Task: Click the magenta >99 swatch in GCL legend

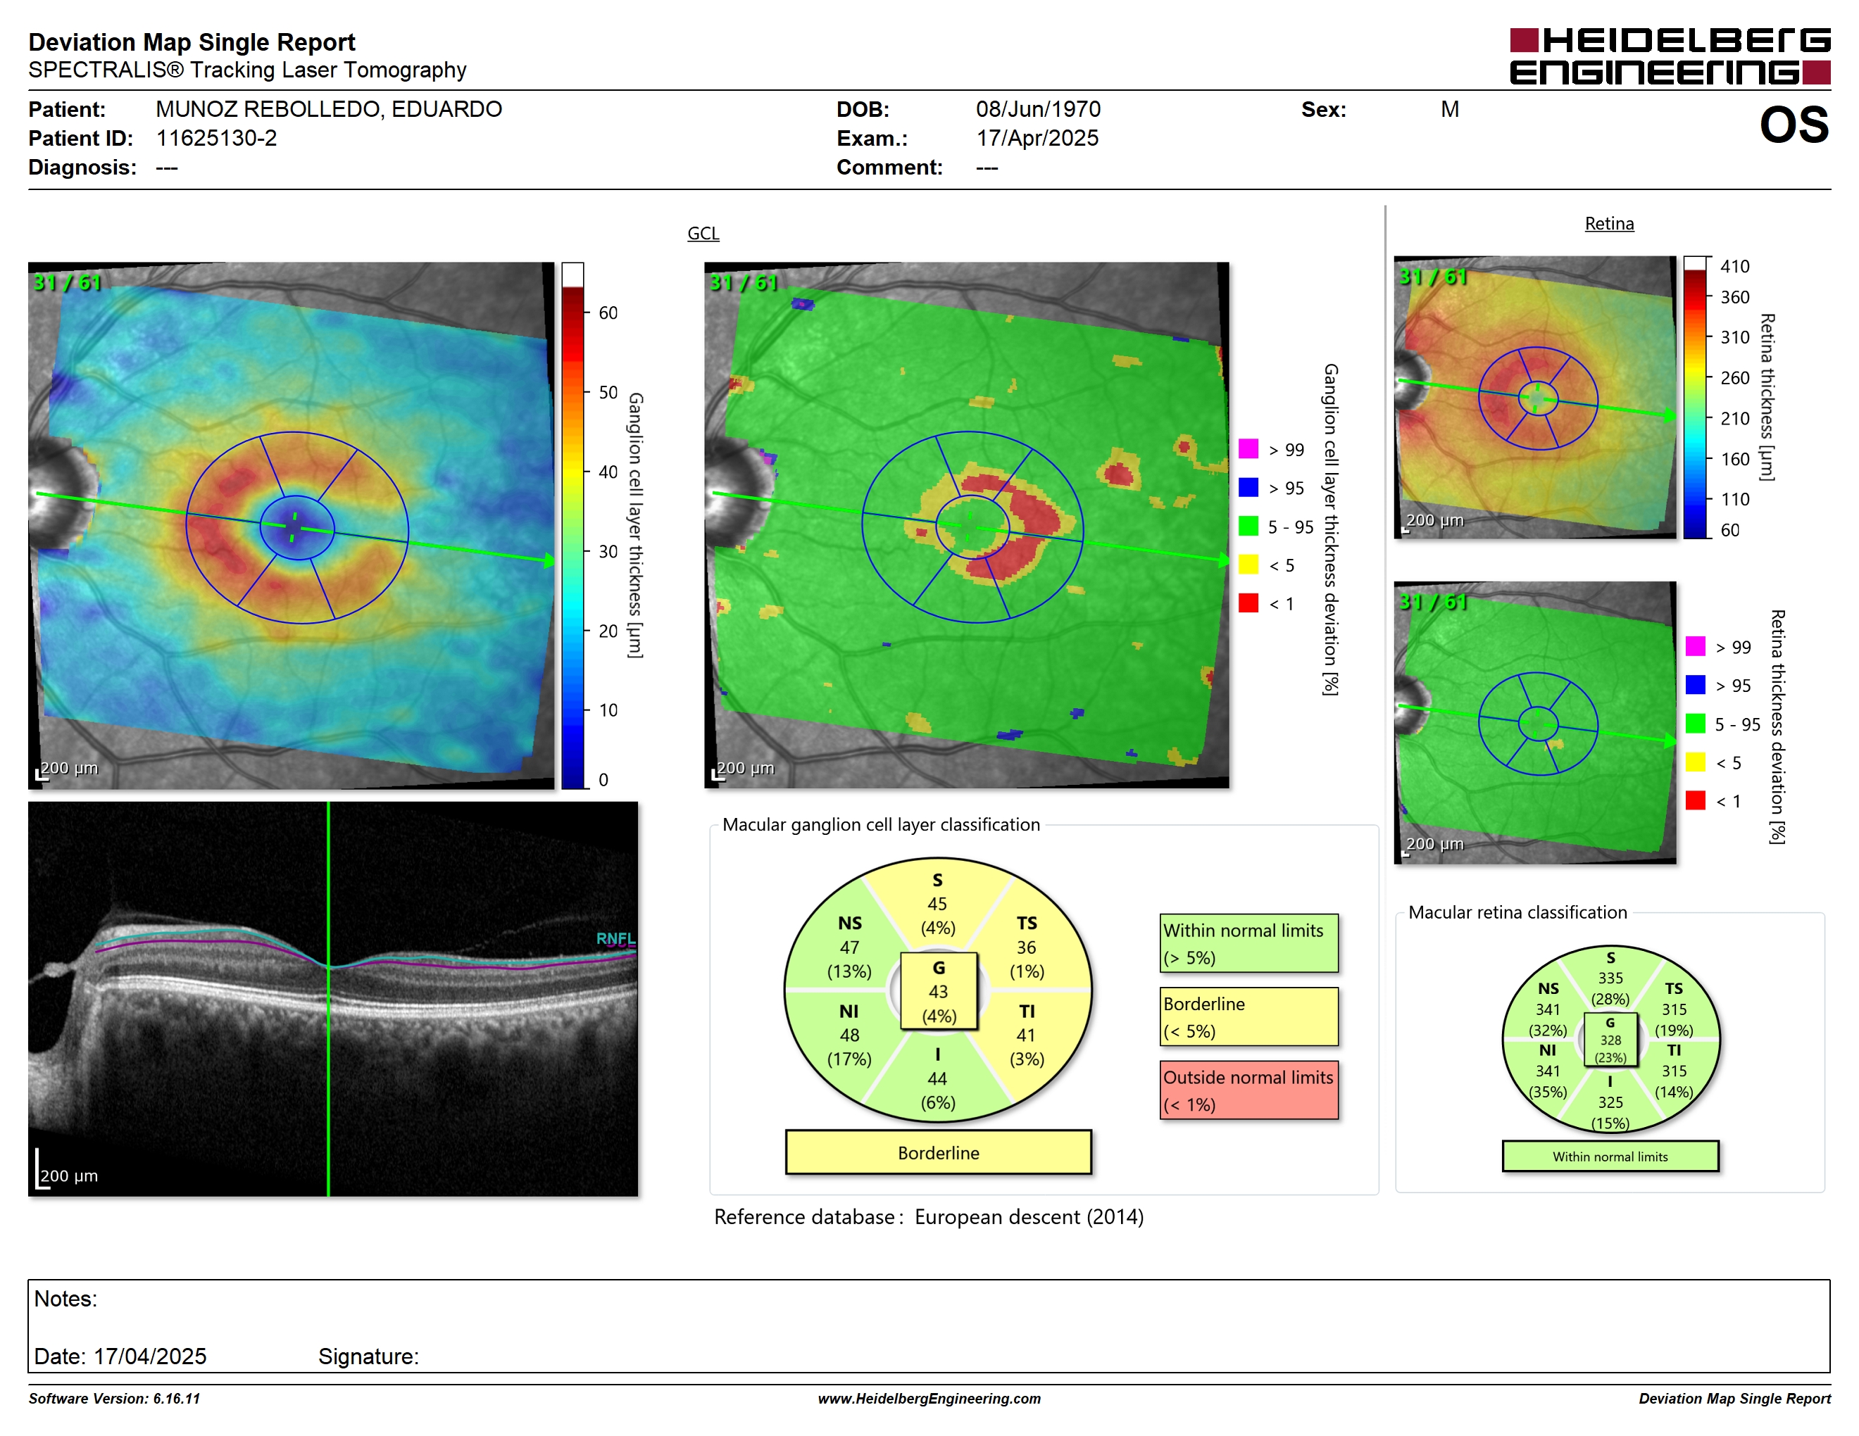Action: [x=1248, y=448]
